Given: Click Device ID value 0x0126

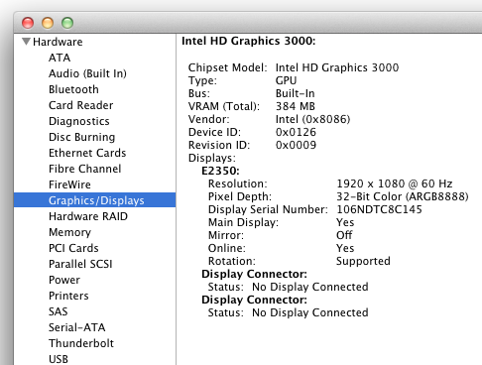Looking at the screenshot, I should pos(296,132).
